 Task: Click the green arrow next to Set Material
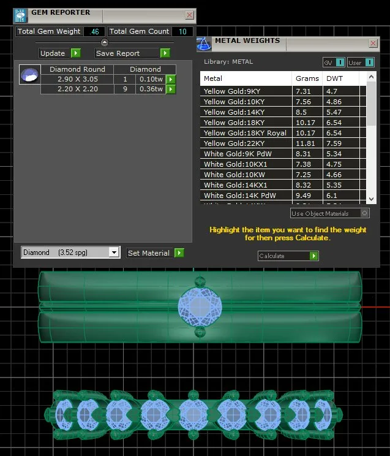(179, 253)
